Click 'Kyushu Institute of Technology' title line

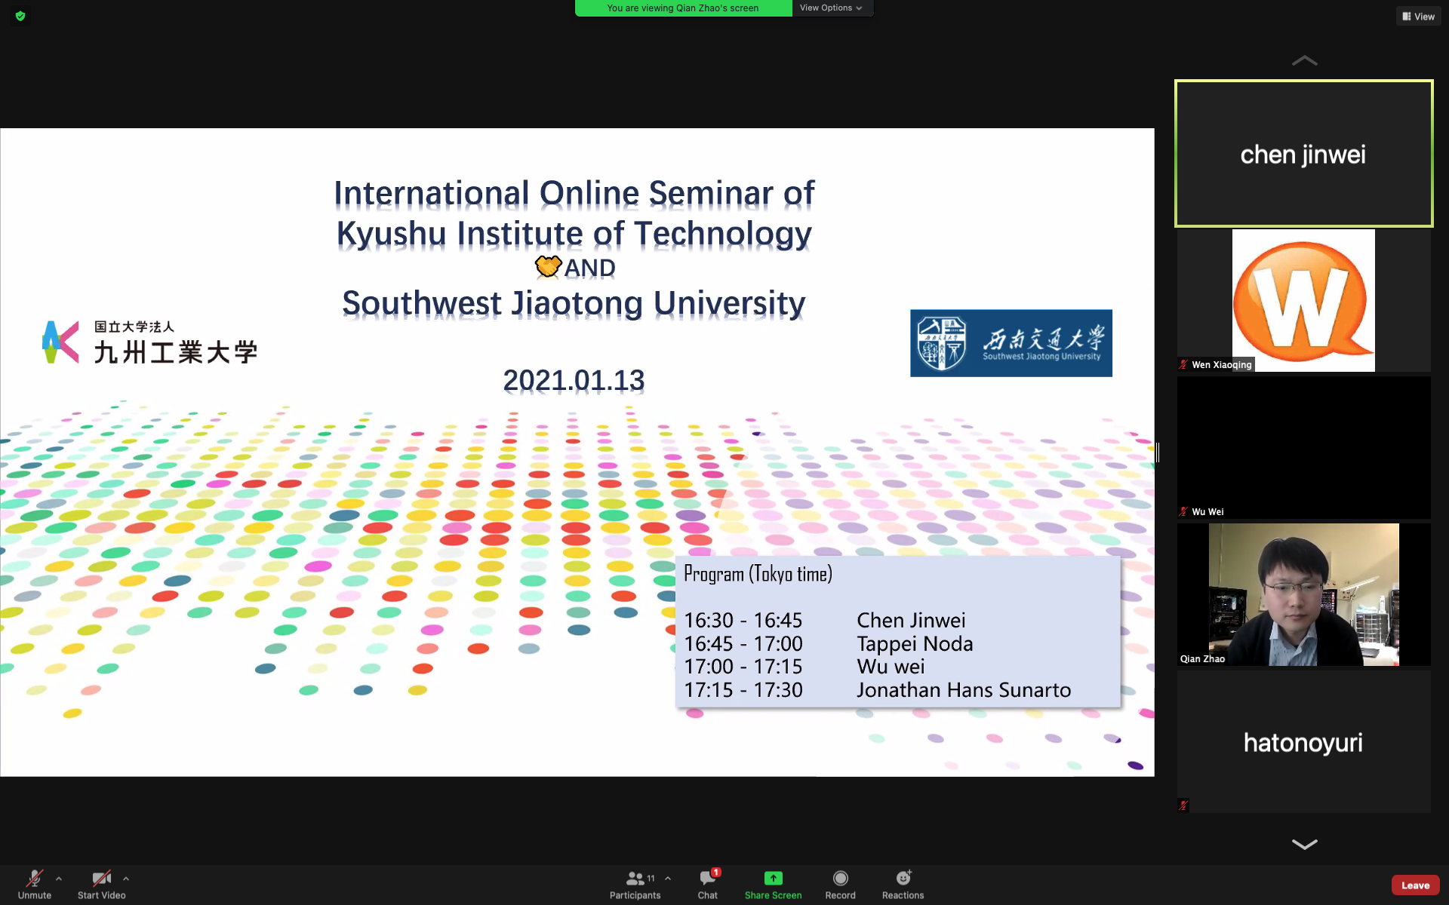tap(574, 234)
